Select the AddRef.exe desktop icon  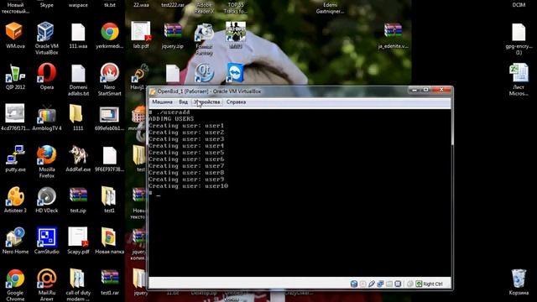tap(78, 159)
